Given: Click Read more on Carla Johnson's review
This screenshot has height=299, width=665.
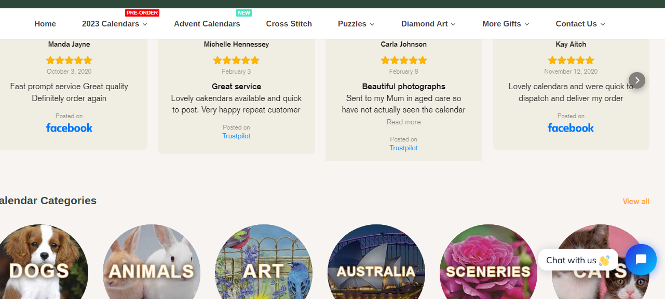Looking at the screenshot, I should (x=403, y=122).
